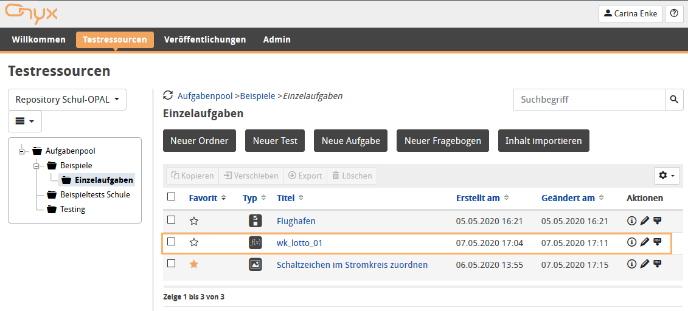Click PDF export icon for Schaltzeichen row
The image size is (688, 311).
(x=658, y=264)
